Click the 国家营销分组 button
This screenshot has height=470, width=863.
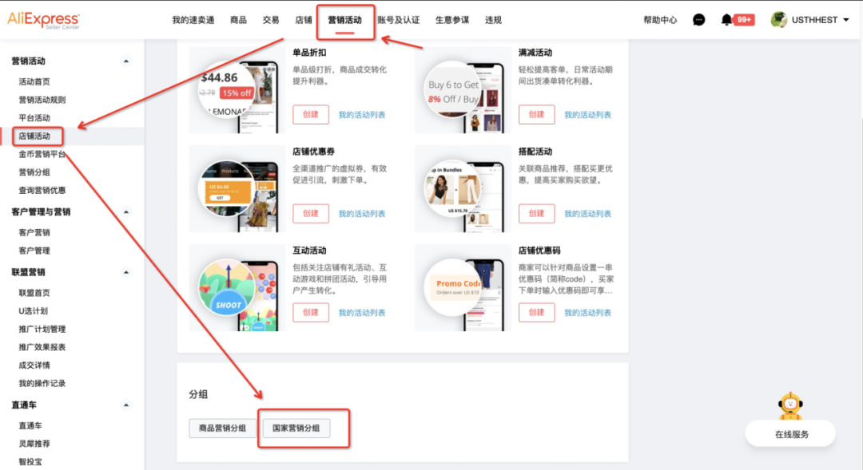tap(296, 429)
